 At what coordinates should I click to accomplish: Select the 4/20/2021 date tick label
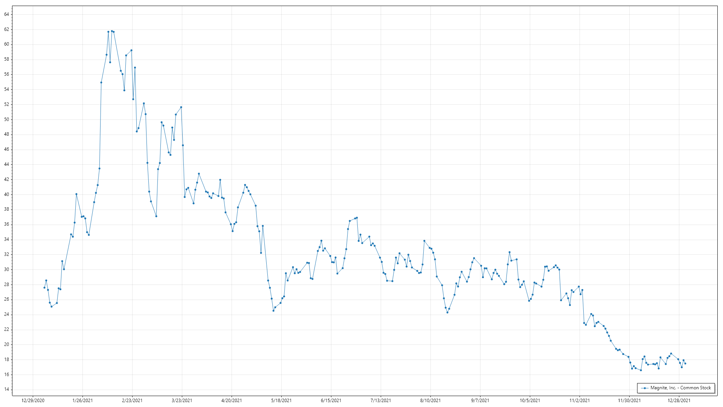(x=232, y=400)
